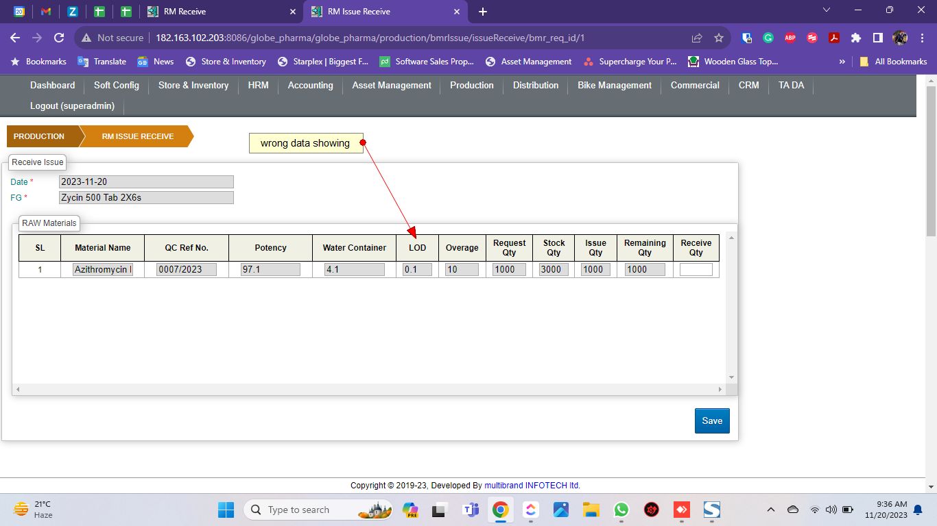This screenshot has width=937, height=526.
Task: Click the Save button
Action: click(x=712, y=421)
